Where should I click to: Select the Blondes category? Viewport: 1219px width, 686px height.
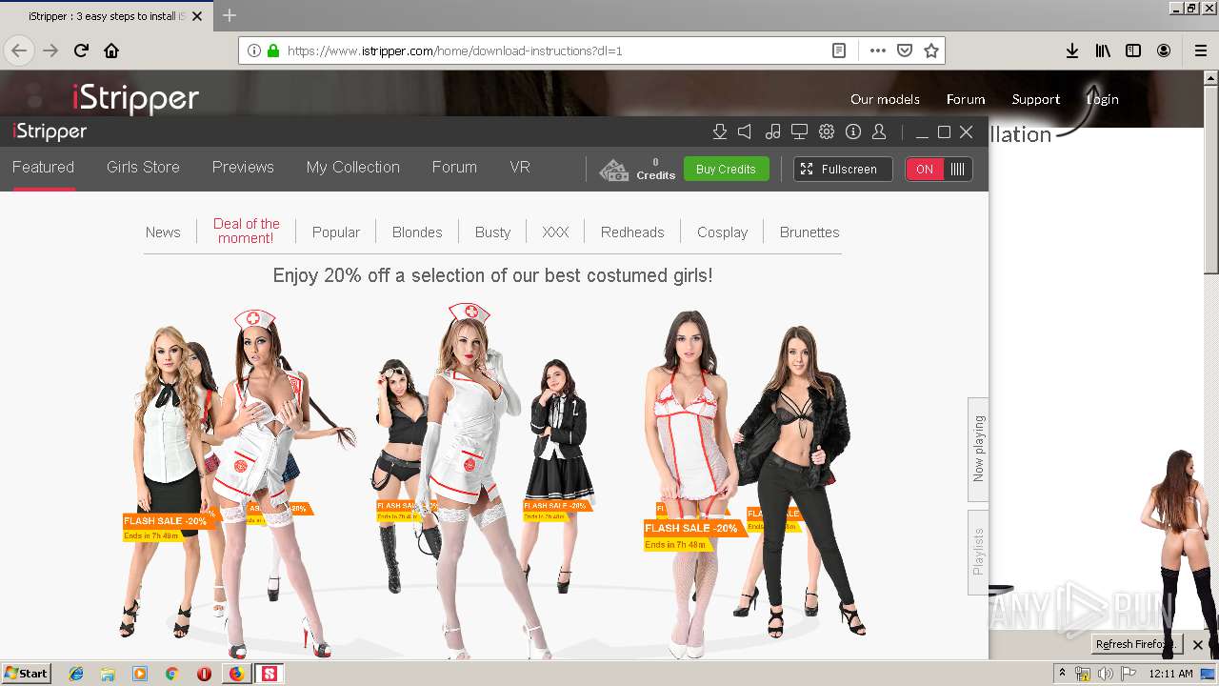pos(417,232)
